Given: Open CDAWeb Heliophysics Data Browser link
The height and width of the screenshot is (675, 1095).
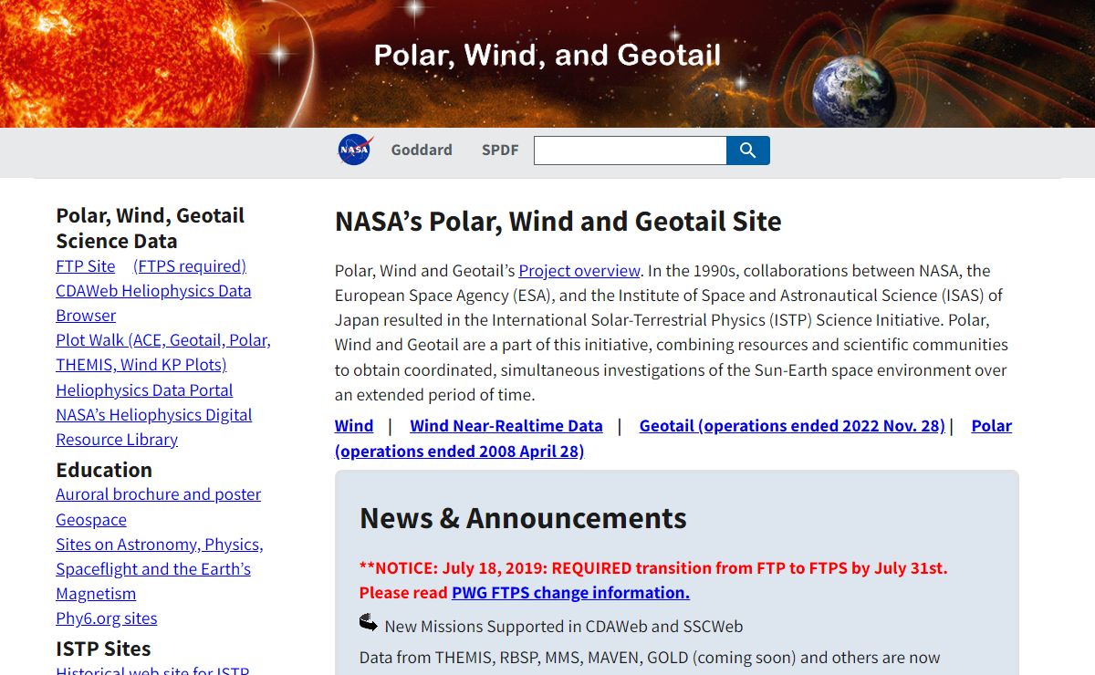Looking at the screenshot, I should point(153,303).
